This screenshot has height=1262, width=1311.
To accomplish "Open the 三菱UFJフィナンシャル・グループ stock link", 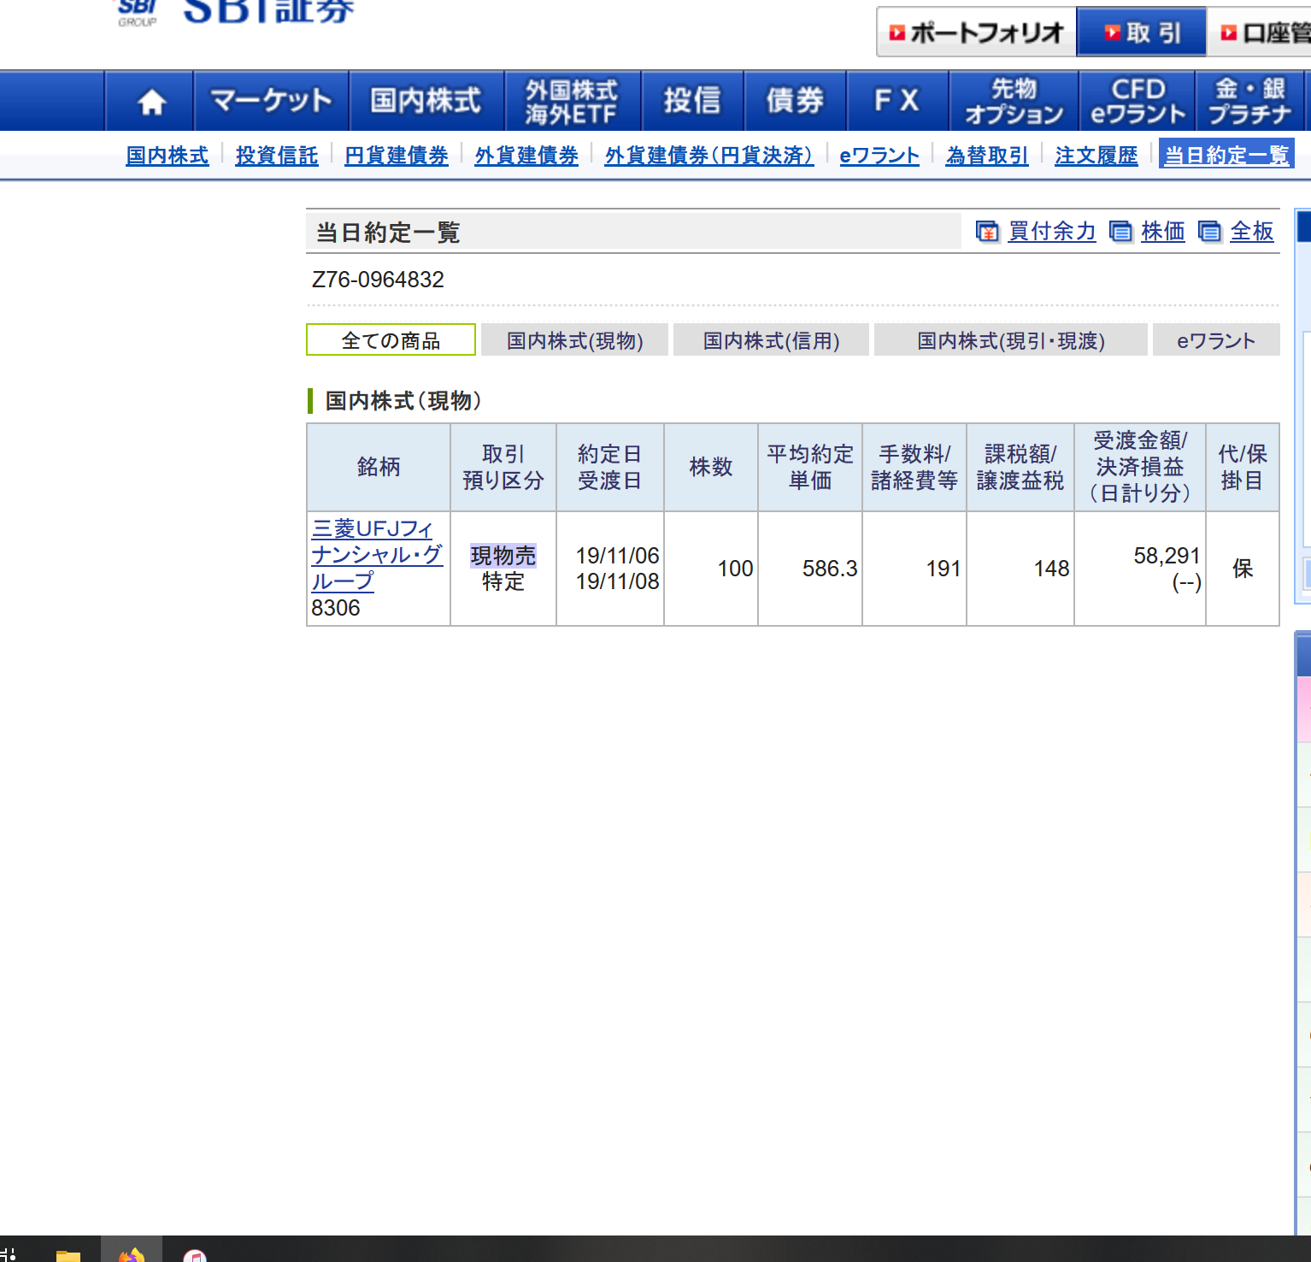I will (377, 555).
